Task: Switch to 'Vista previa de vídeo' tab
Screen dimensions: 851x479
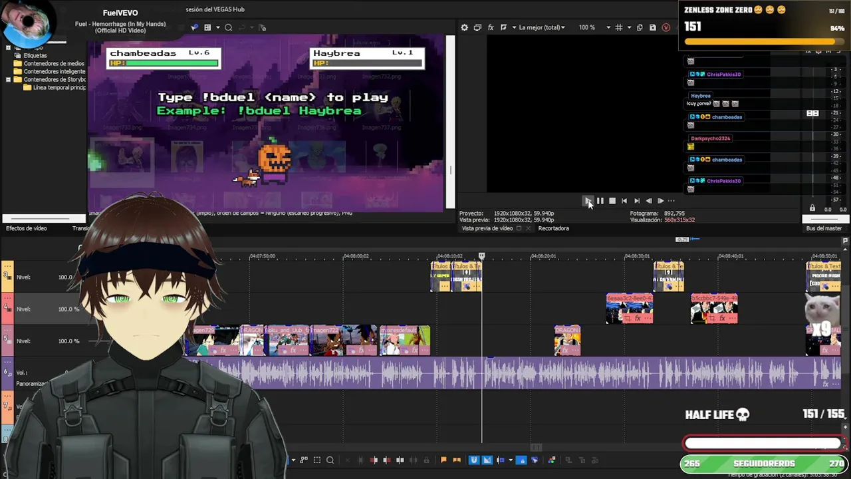Action: pos(487,228)
